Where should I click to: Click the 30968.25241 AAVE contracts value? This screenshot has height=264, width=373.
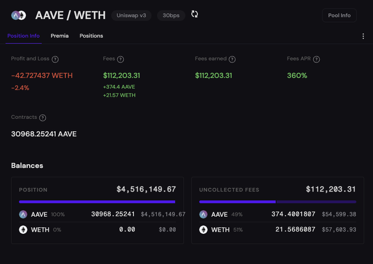point(44,134)
